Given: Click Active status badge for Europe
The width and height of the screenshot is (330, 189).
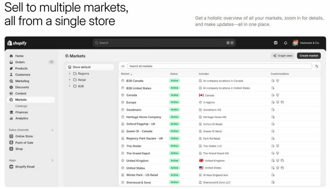Looking at the screenshot, I should point(174,102).
